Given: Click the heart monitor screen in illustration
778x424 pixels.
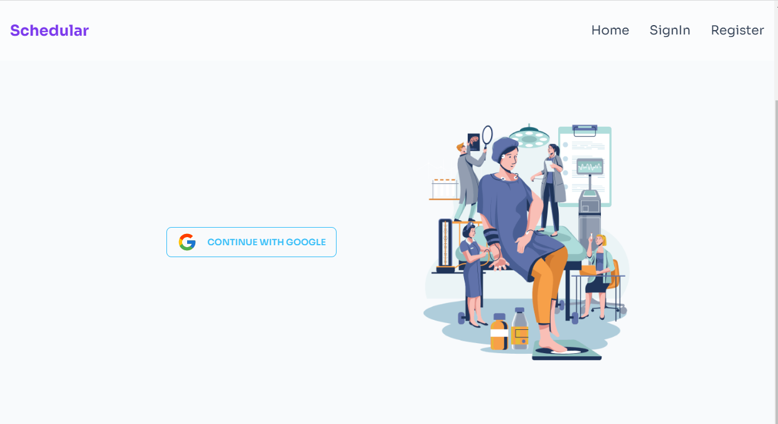Looking at the screenshot, I should (590, 167).
